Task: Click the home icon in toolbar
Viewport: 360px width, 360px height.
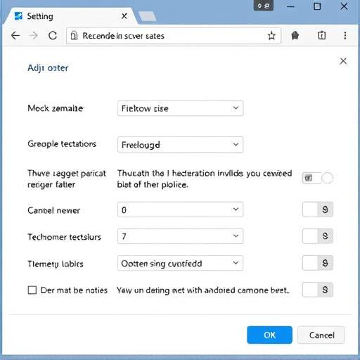Action: tap(295, 36)
